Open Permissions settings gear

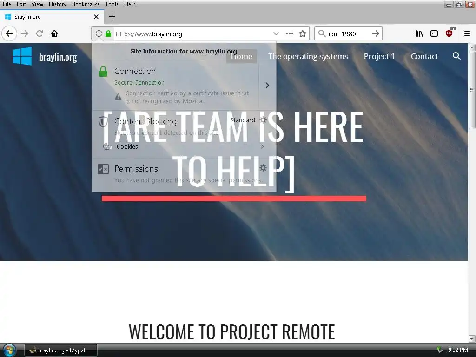[x=263, y=168]
